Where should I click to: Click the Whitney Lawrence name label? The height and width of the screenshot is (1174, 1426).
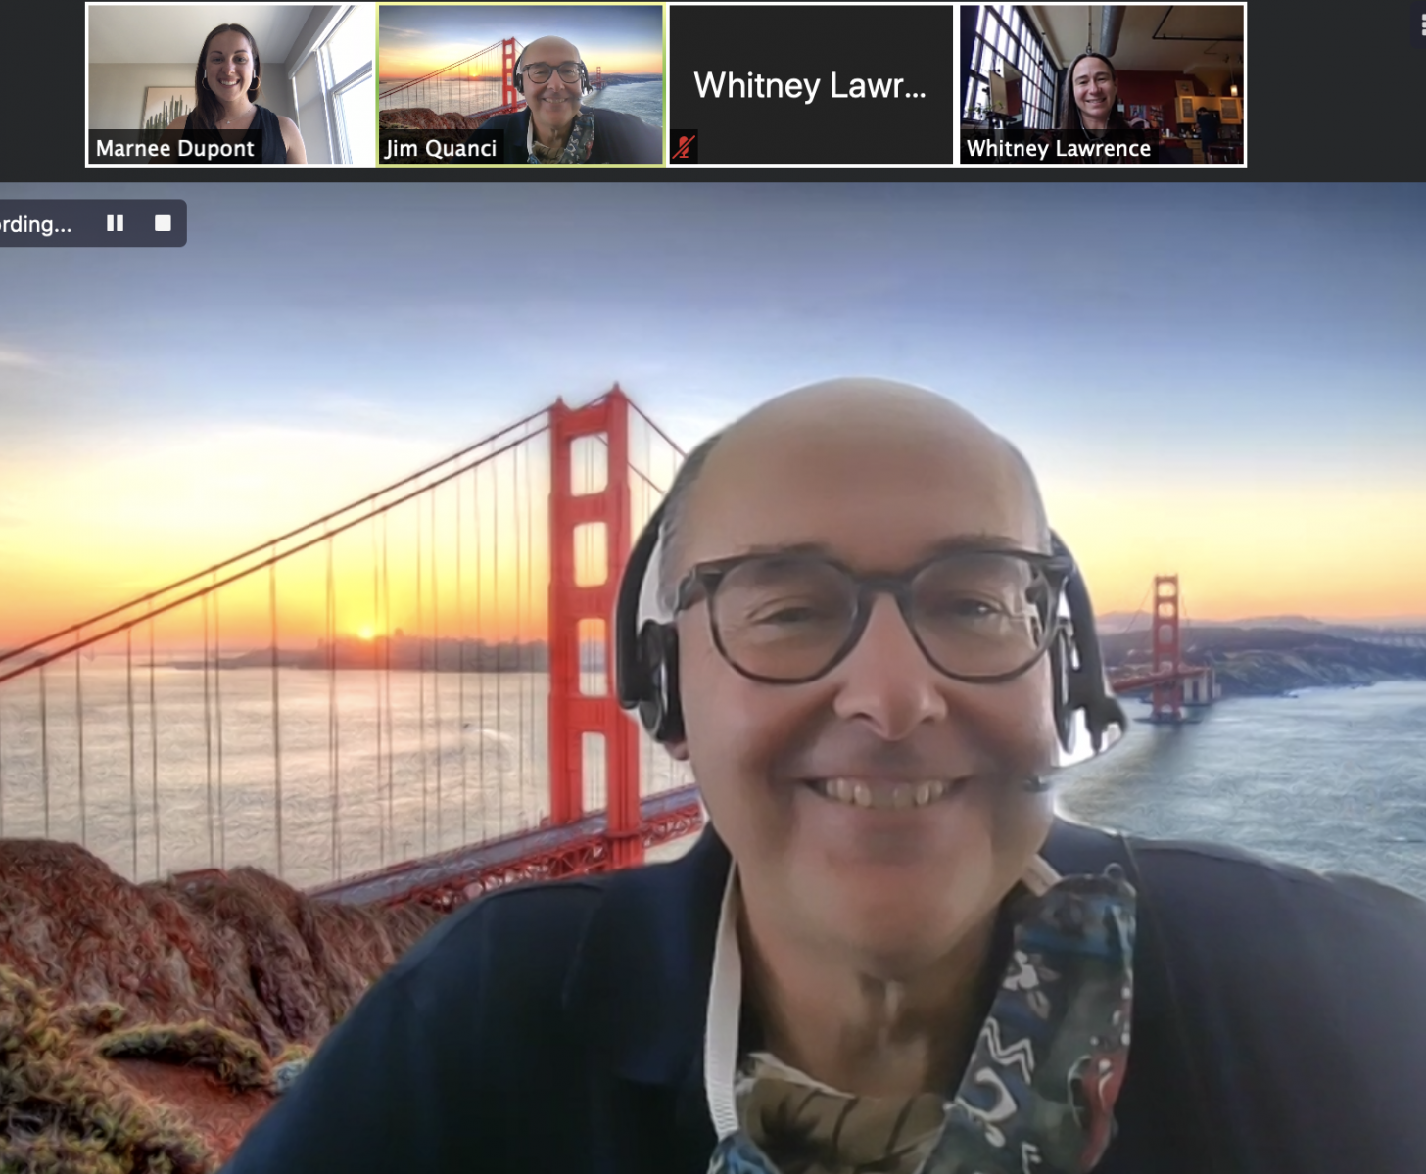pyautogui.click(x=1059, y=149)
